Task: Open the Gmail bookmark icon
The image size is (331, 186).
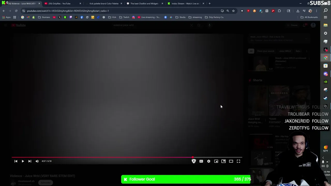Action: tap(28, 17)
